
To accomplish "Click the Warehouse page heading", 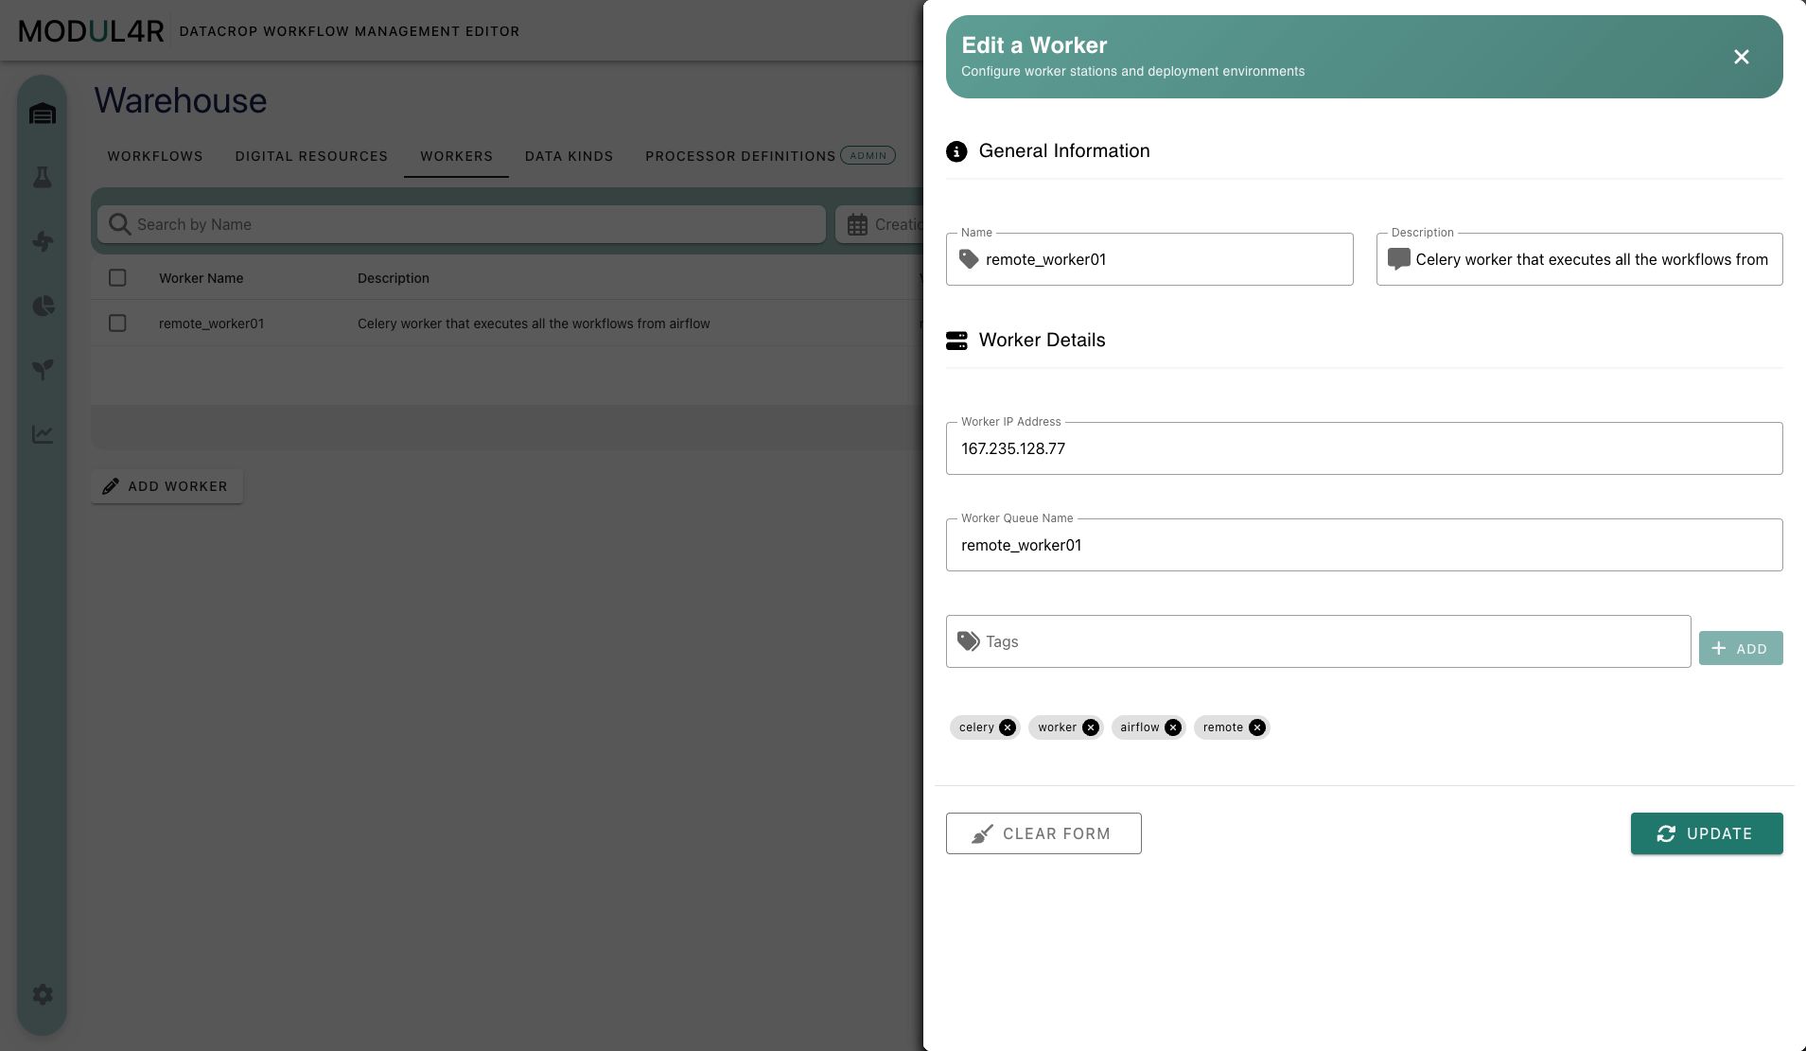I will point(180,100).
